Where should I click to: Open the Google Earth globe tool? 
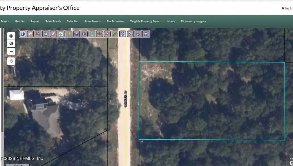(x=76, y=34)
